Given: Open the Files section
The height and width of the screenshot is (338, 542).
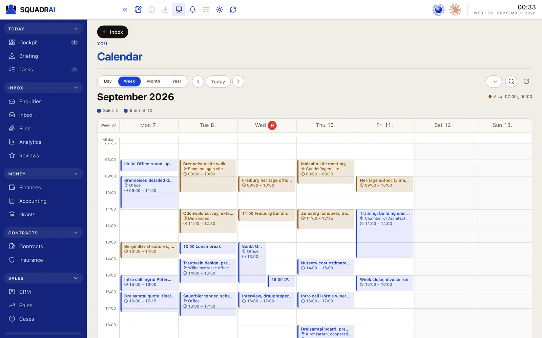Looking at the screenshot, I should coord(43,128).
